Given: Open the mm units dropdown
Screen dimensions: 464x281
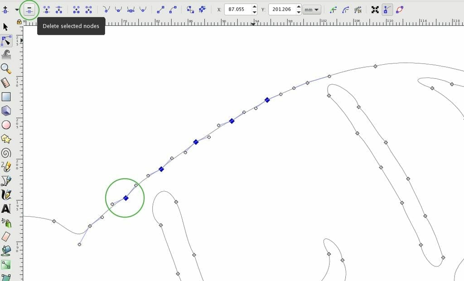Looking at the screenshot, I should (x=312, y=10).
